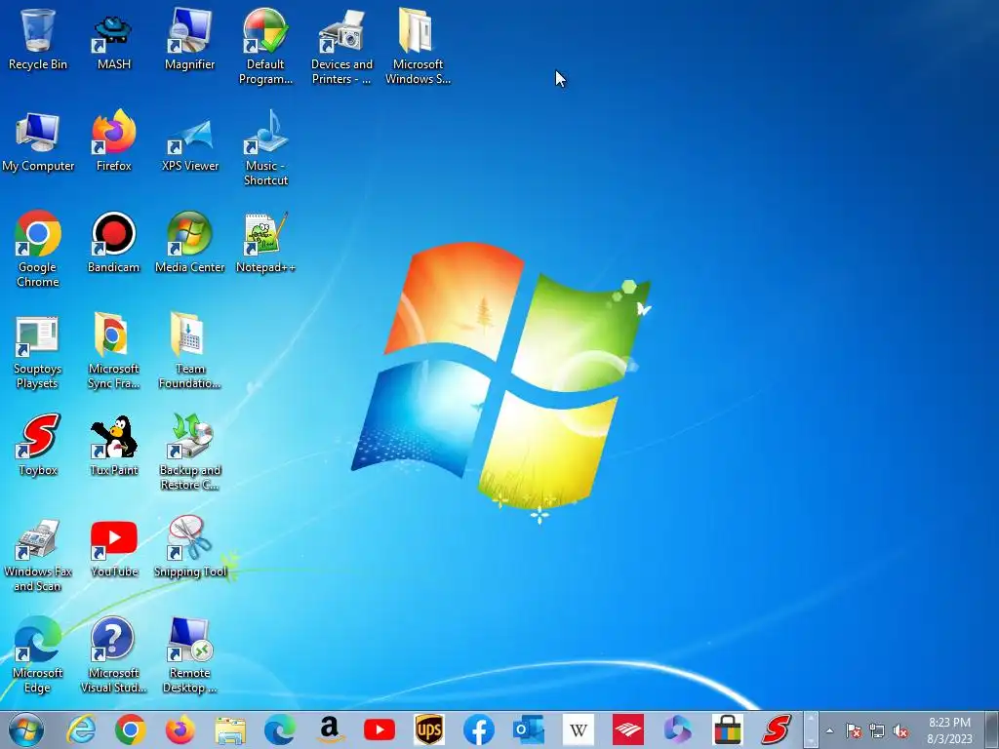Screen dimensions: 999x749
Task: Open the Recycle Bin desktop icon
Action: pos(38,39)
